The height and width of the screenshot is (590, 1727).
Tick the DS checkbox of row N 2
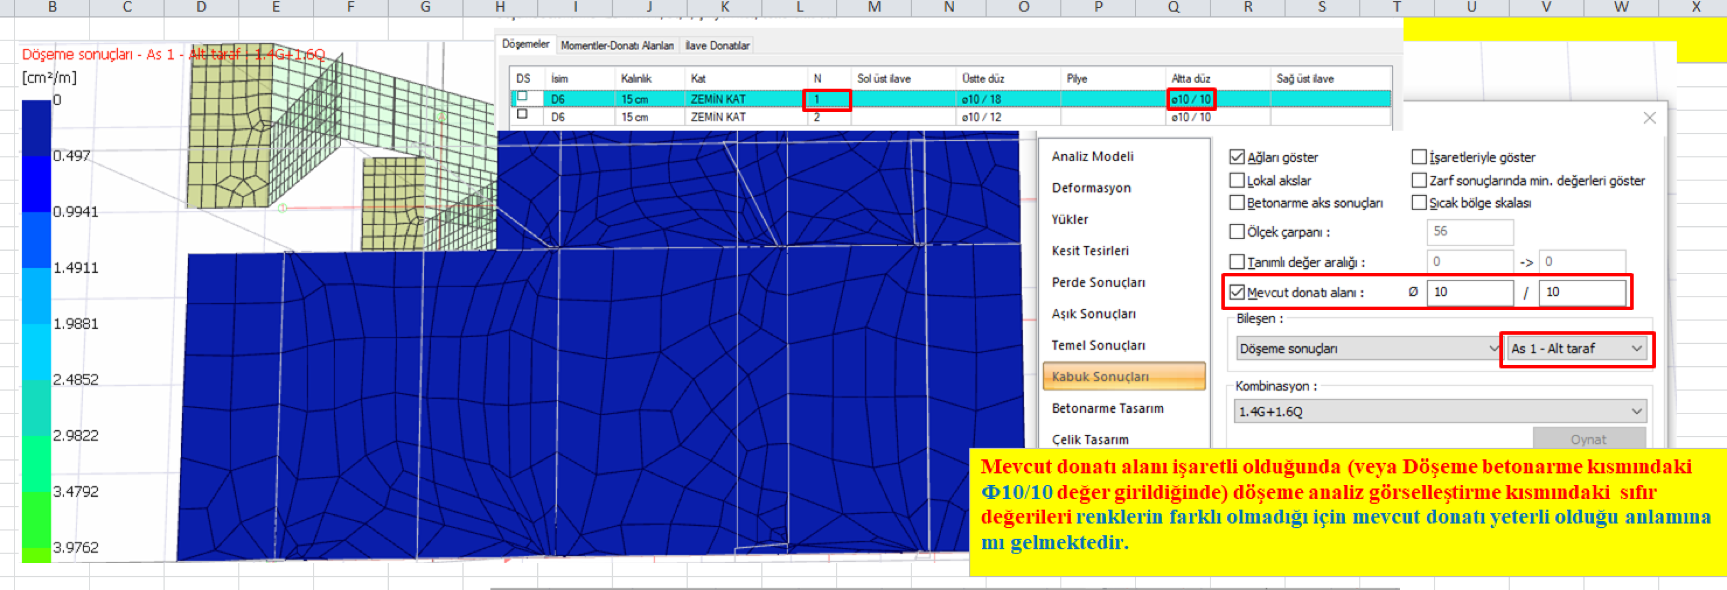point(522,114)
